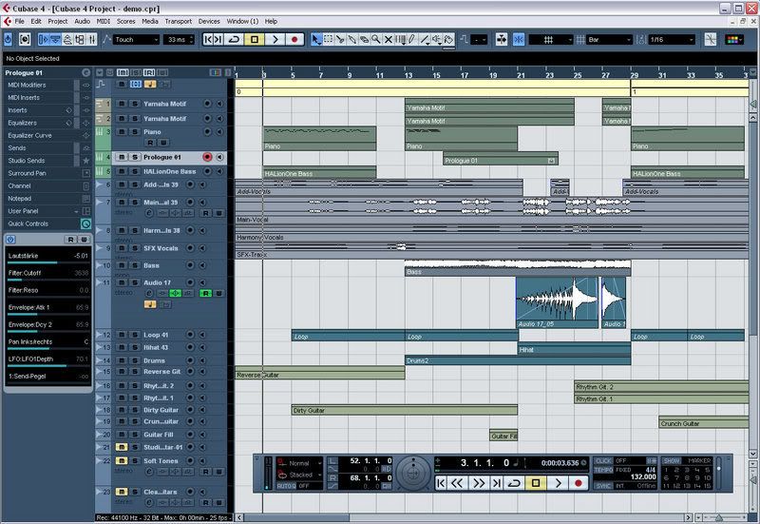Image resolution: width=760 pixels, height=524 pixels.
Task: Open the Equalizers inspector section
Action: point(47,123)
